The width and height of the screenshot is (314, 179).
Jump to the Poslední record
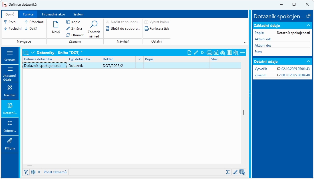coord(12,29)
